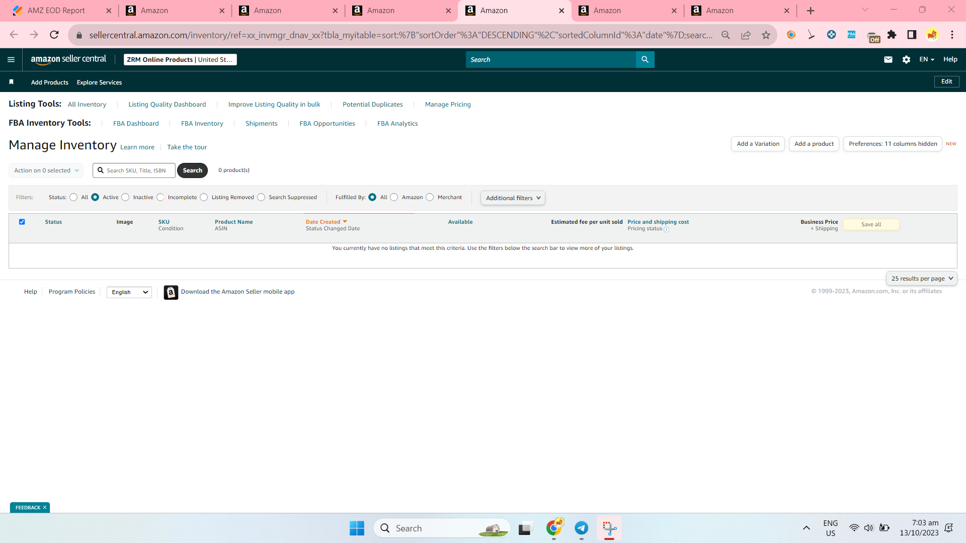
Task: Select Fulfilled By Amazon radio button
Action: tap(394, 197)
